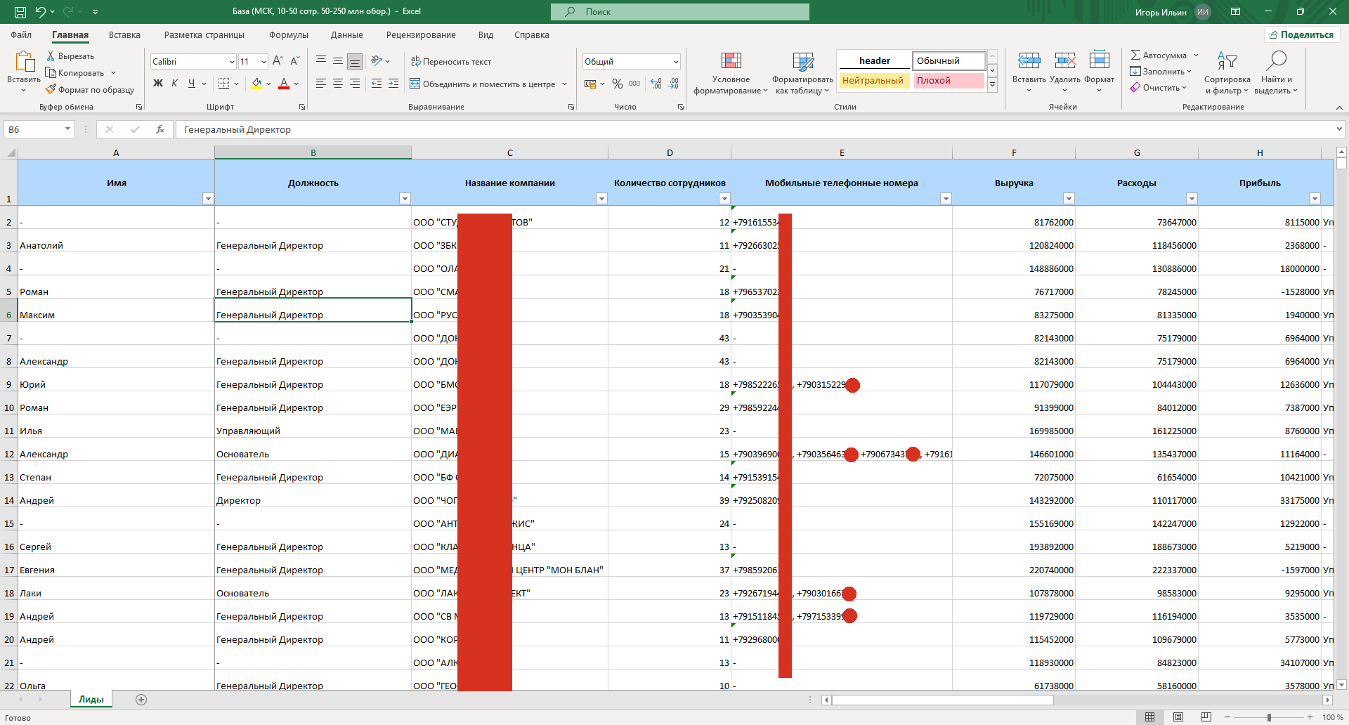This screenshot has width=1349, height=725.
Task: Toggle Italic formatting (К)
Action: point(174,84)
